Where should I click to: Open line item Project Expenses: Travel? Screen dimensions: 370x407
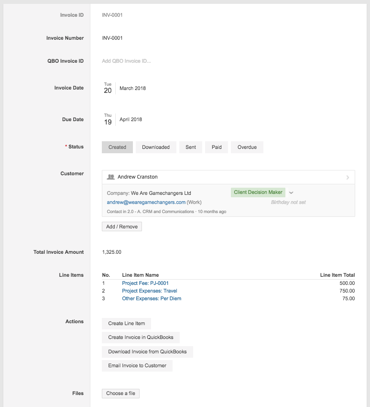pyautogui.click(x=150, y=291)
